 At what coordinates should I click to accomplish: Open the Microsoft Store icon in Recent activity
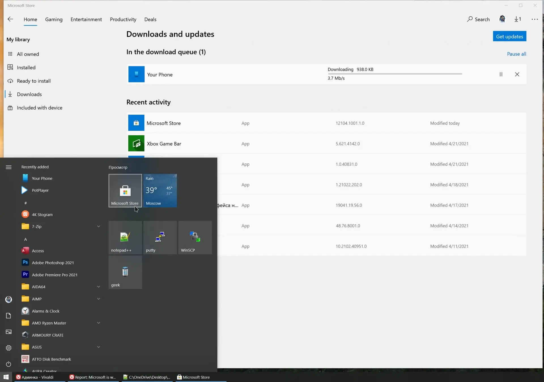[136, 123]
